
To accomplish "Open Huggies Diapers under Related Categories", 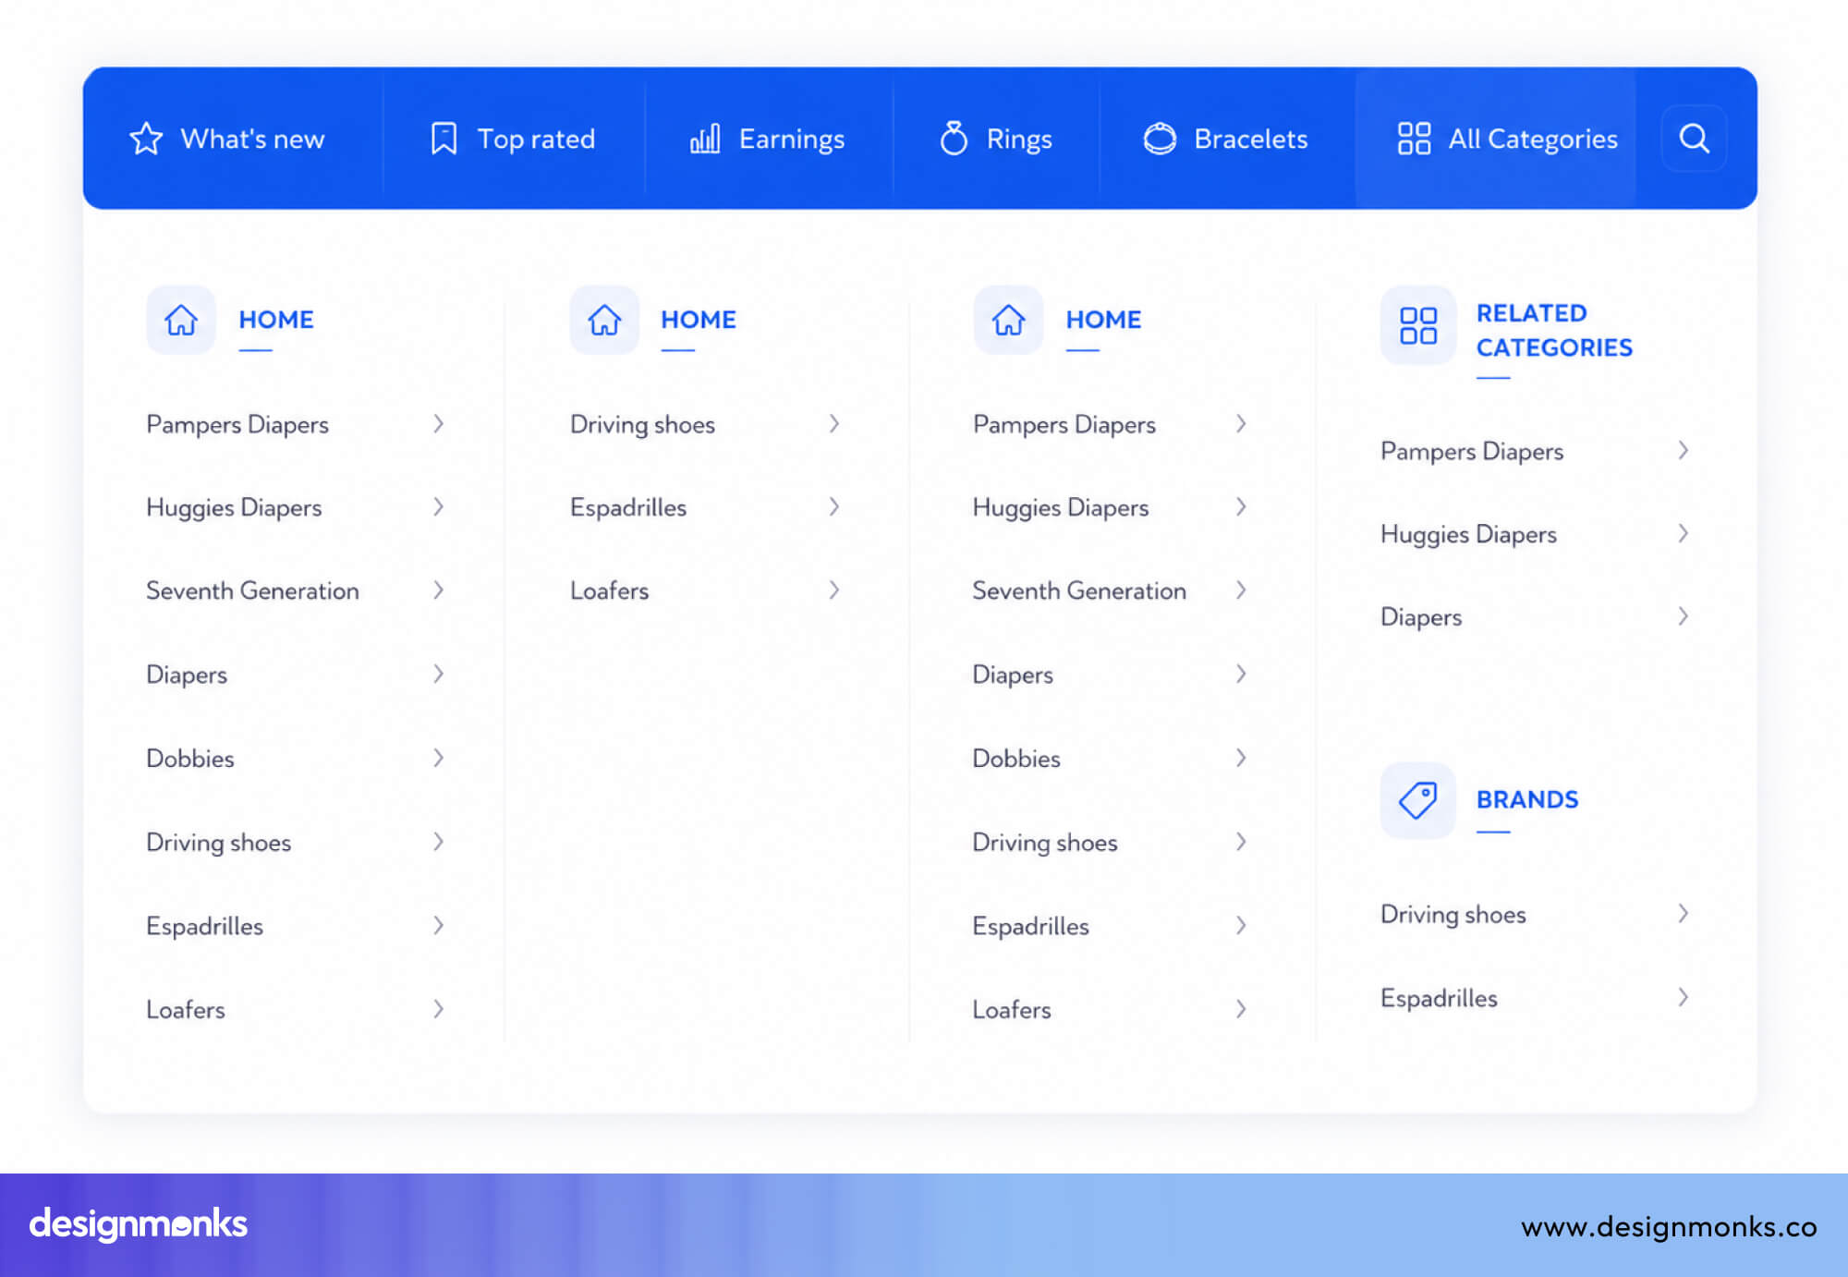I will 1469,535.
